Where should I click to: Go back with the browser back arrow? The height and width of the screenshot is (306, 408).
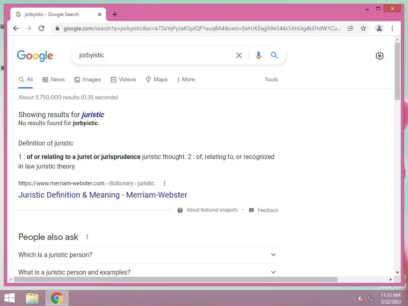click(x=16, y=28)
